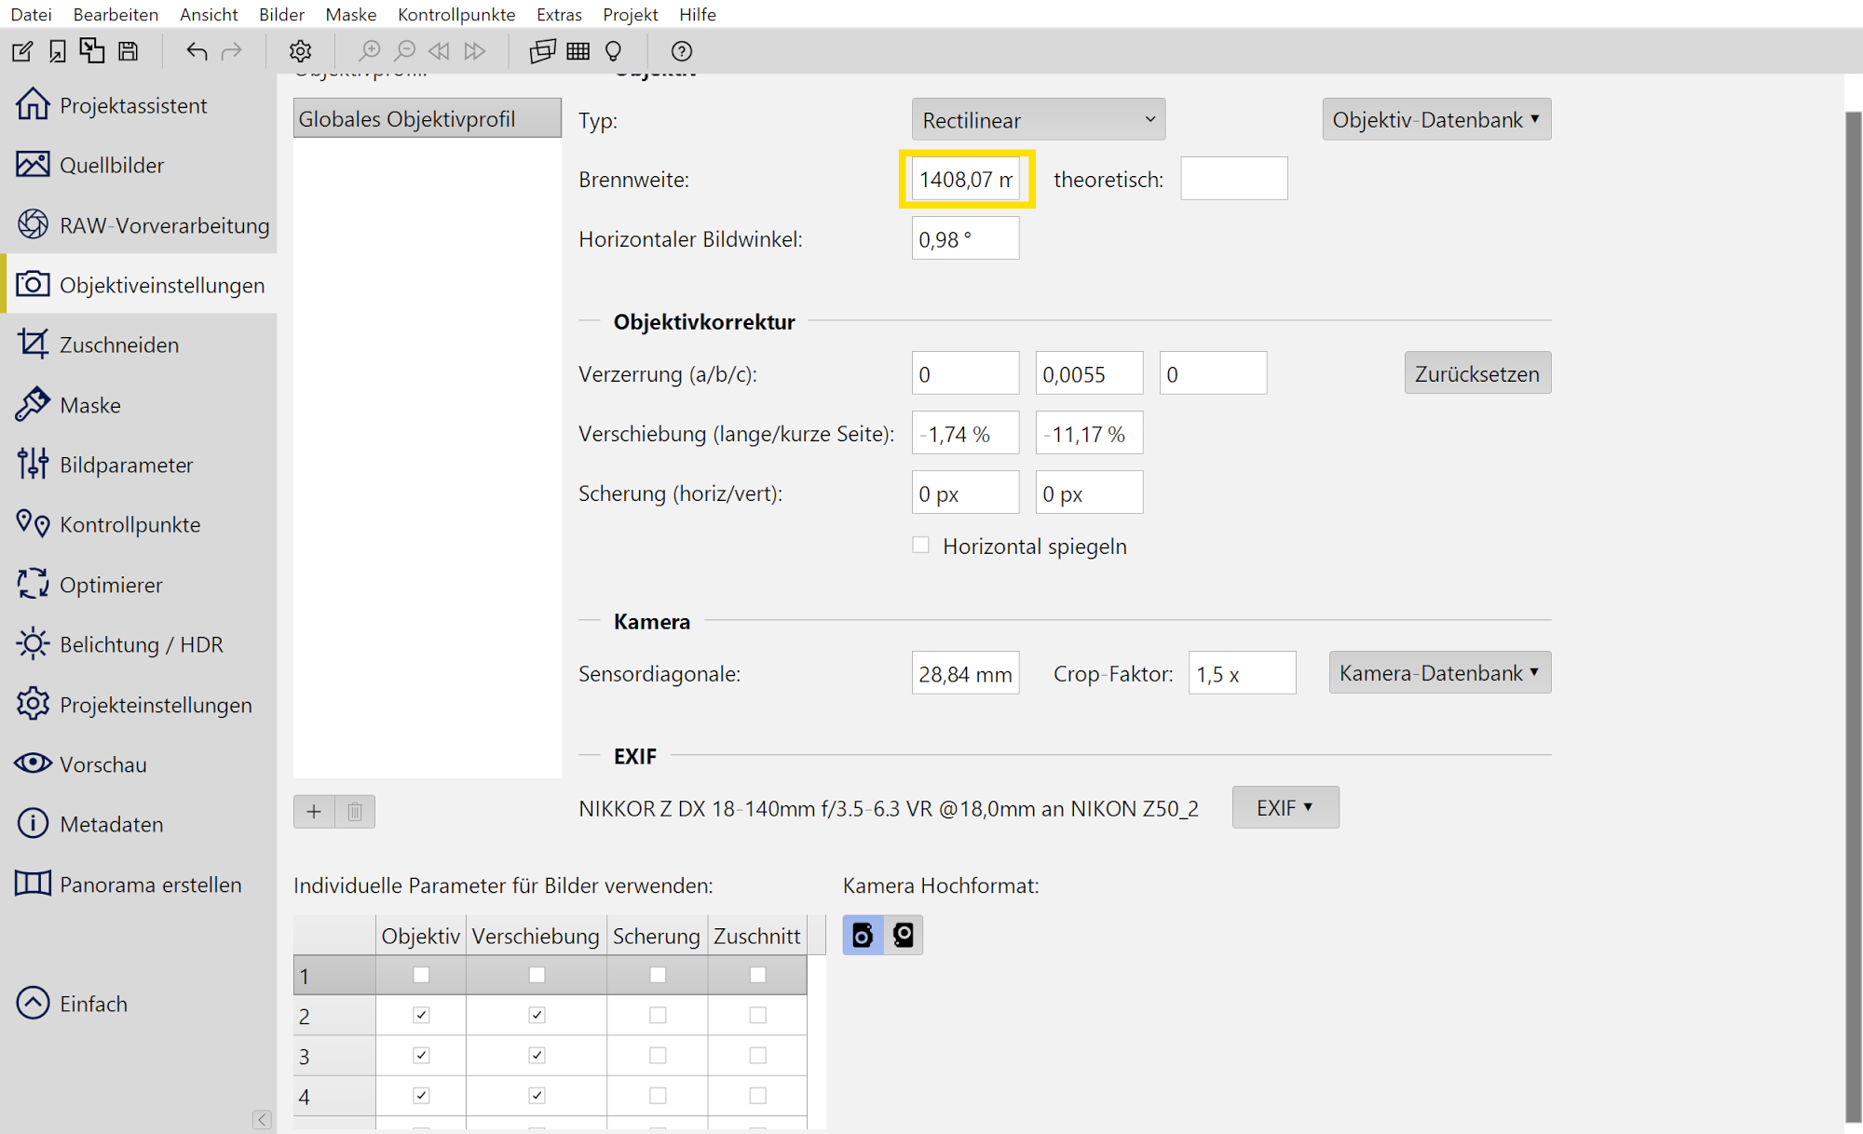This screenshot has width=1863, height=1134.
Task: Click the lightbulb icon in toolbar
Action: coord(613,51)
